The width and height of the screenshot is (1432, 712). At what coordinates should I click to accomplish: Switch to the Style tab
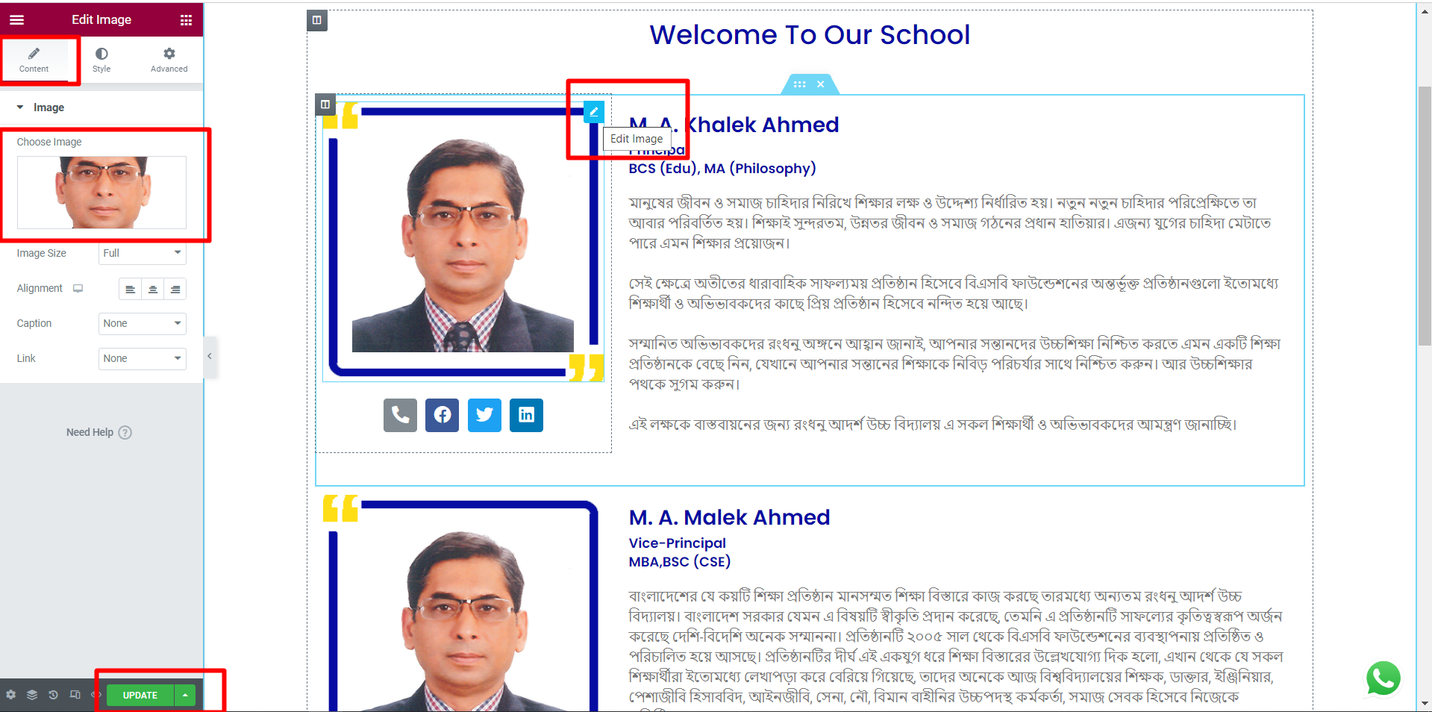click(x=101, y=60)
